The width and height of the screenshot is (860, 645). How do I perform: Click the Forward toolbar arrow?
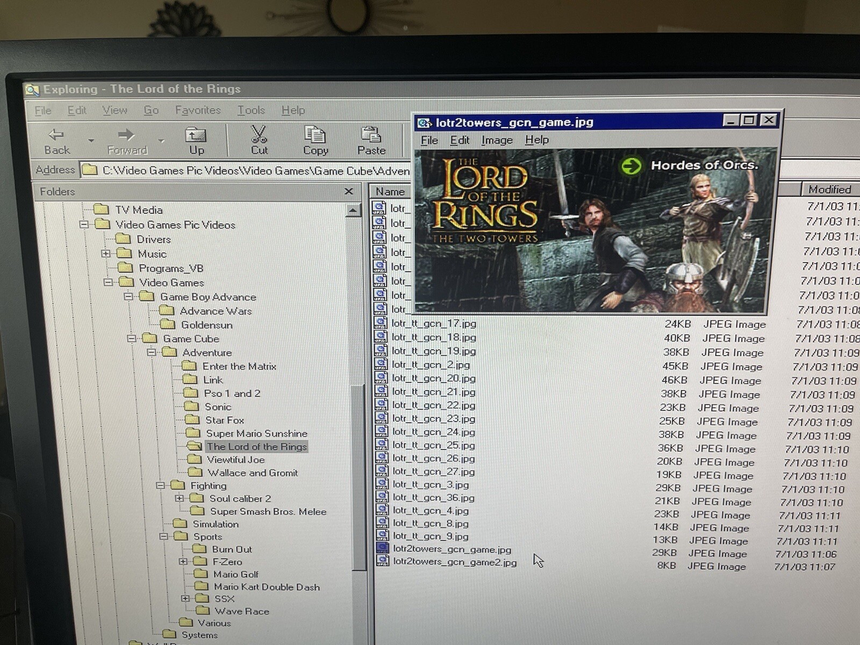127,141
